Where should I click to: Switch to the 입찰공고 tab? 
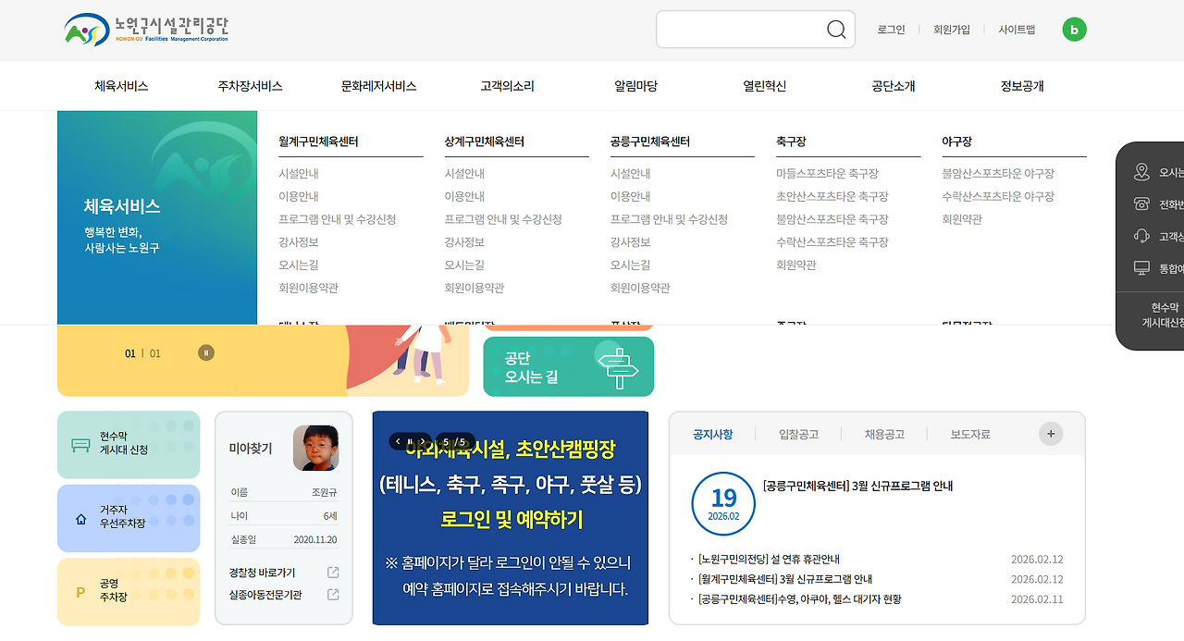[x=798, y=434]
